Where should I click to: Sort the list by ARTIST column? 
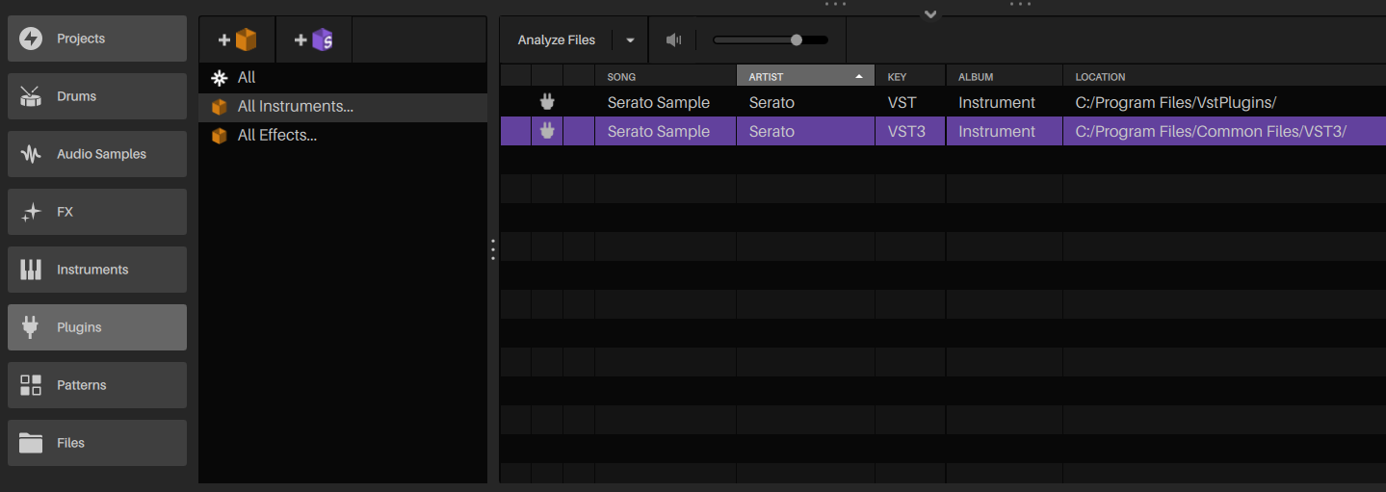point(805,76)
